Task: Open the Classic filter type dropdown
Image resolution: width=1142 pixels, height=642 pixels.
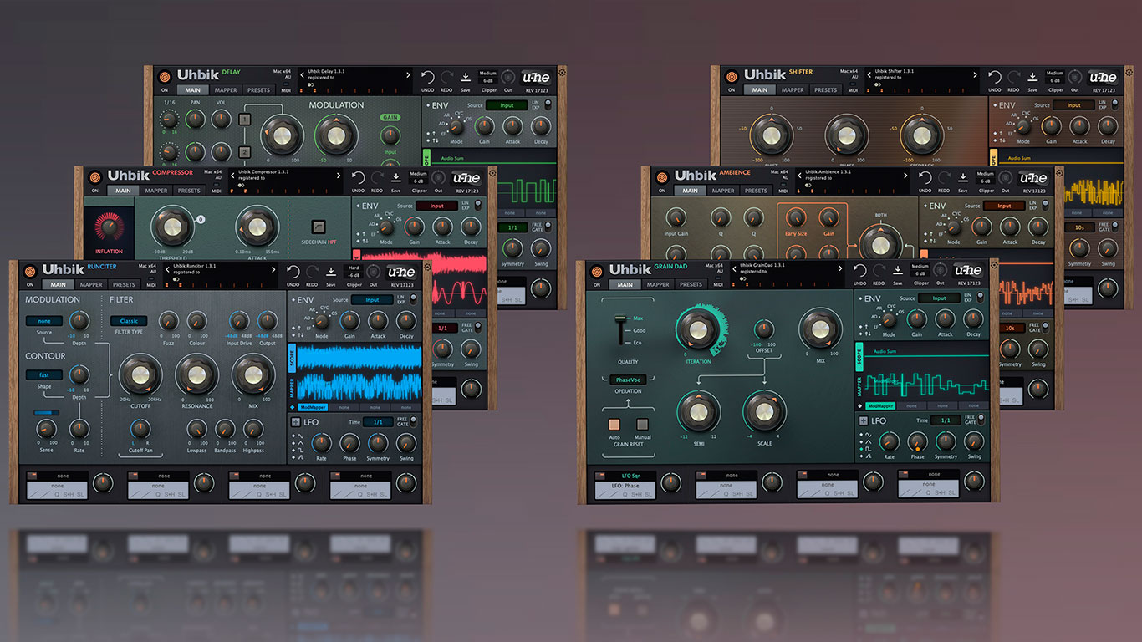Action: point(129,321)
